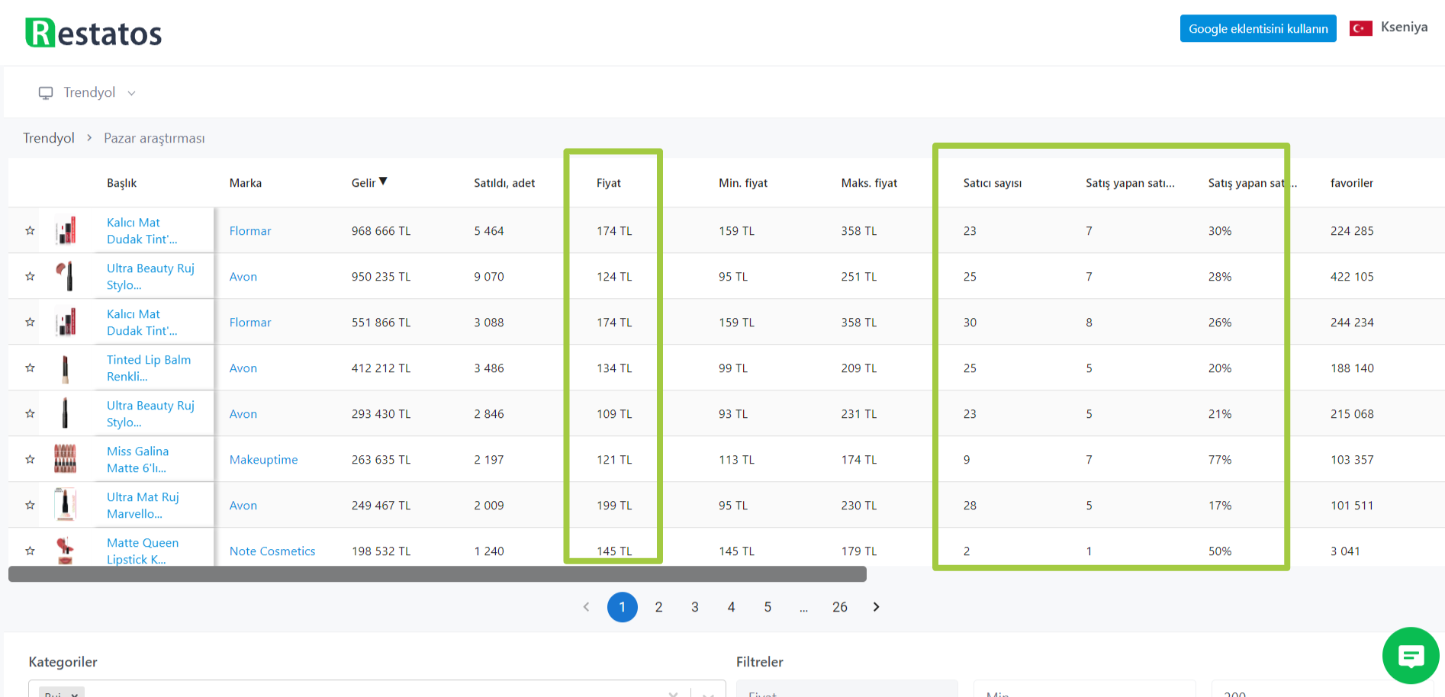The height and width of the screenshot is (697, 1445).
Task: Click the Restatos logo
Action: pos(94,33)
